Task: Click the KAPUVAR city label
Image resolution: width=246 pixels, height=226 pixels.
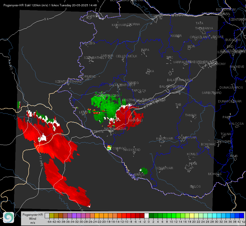Action: (x=119, y=25)
